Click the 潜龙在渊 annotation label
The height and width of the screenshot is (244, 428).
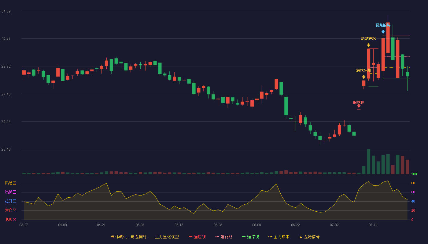(x=363, y=70)
